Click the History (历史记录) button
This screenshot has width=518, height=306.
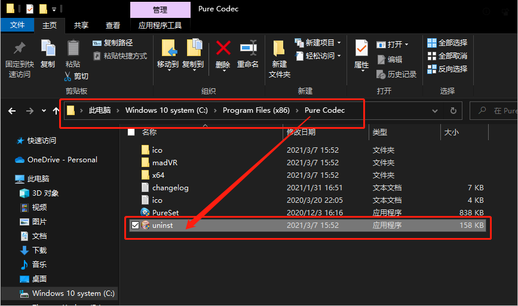coord(397,75)
